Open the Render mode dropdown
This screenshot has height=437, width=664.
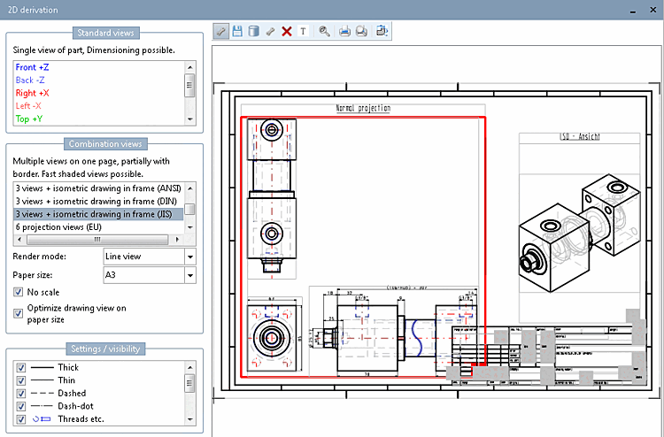tap(190, 257)
